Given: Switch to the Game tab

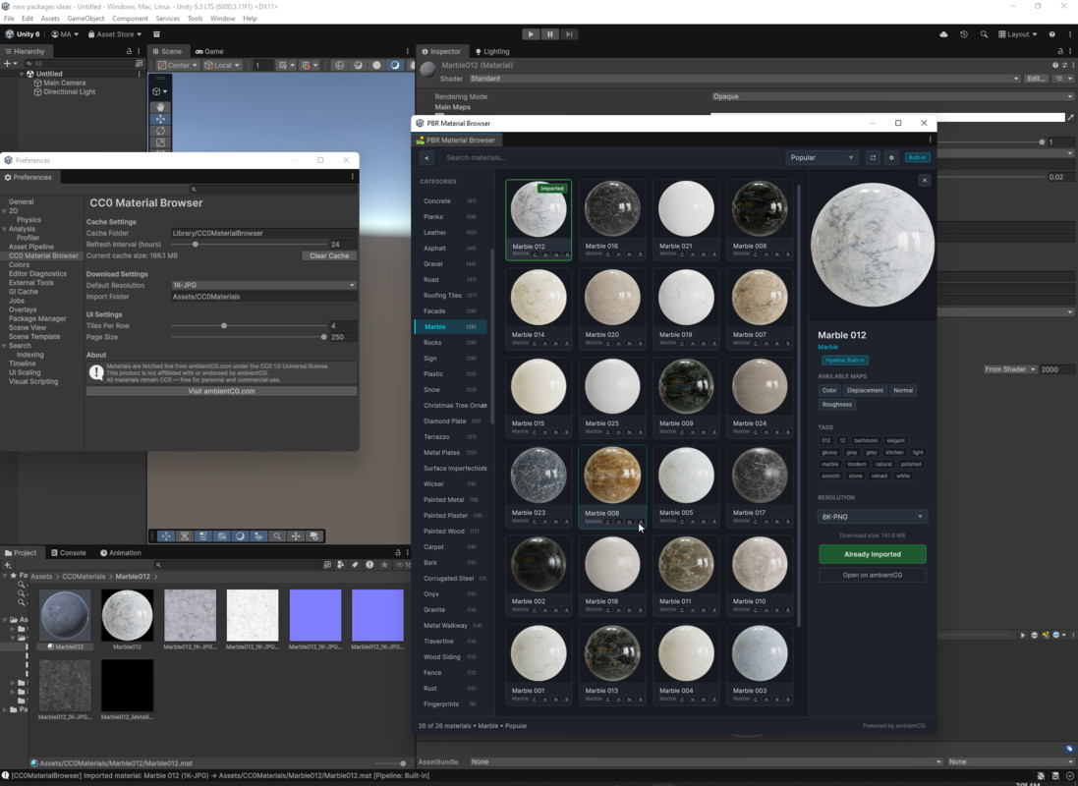Looking at the screenshot, I should (209, 51).
